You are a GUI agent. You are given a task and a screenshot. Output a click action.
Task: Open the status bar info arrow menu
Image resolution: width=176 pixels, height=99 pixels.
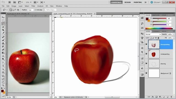click(x=86, y=97)
